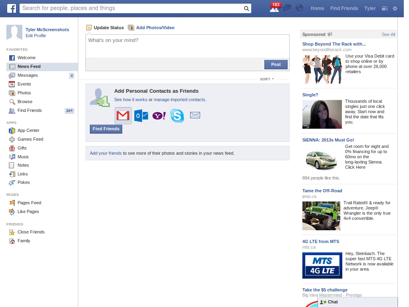Image resolution: width=409 pixels, height=307 pixels.
Task: Click the Find Friends 20+ badge
Action: point(69,111)
